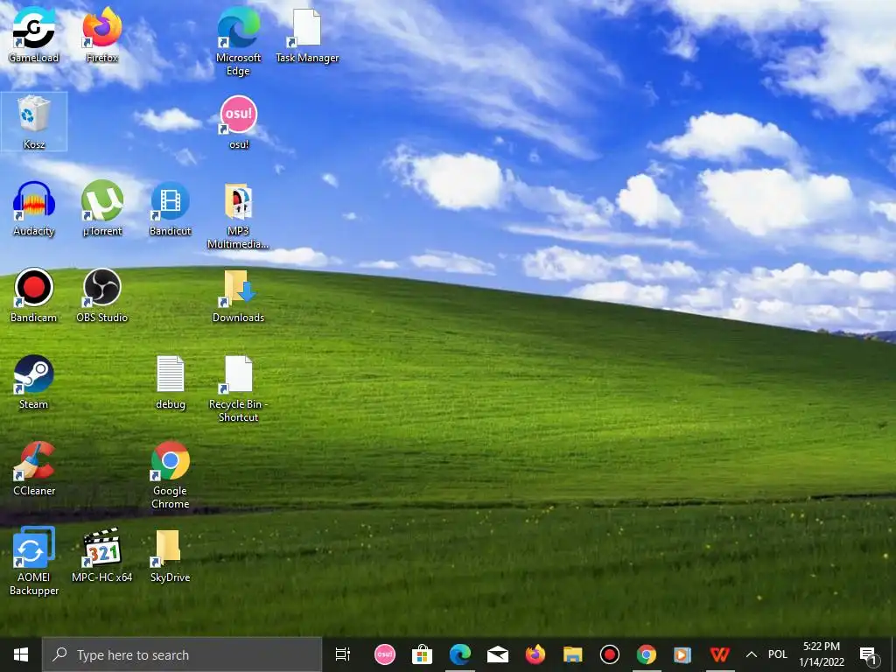The image size is (896, 672).
Task: Select the debug text file
Action: pos(171,382)
